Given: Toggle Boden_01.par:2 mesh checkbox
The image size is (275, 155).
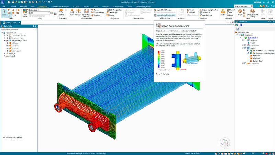Looking at the screenshot, I should tap(248, 50).
